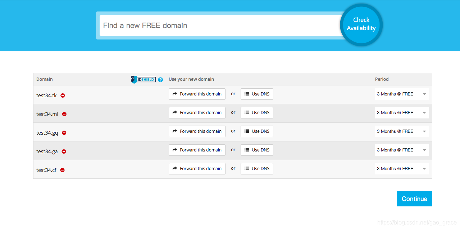
Task: Open the Period dropdown for test34.cf
Action: pyautogui.click(x=402, y=169)
